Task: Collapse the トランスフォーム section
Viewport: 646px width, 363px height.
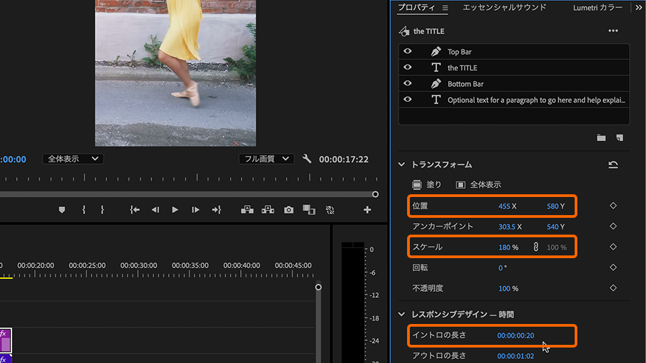Action: pyautogui.click(x=402, y=165)
